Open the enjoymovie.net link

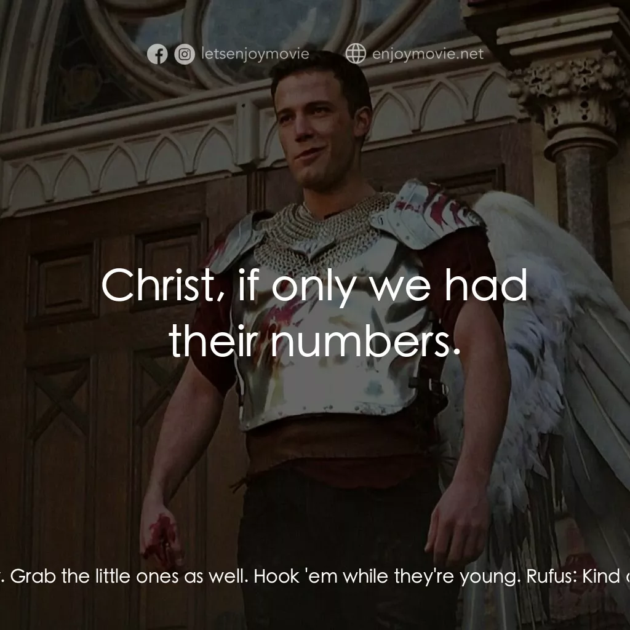coord(428,54)
